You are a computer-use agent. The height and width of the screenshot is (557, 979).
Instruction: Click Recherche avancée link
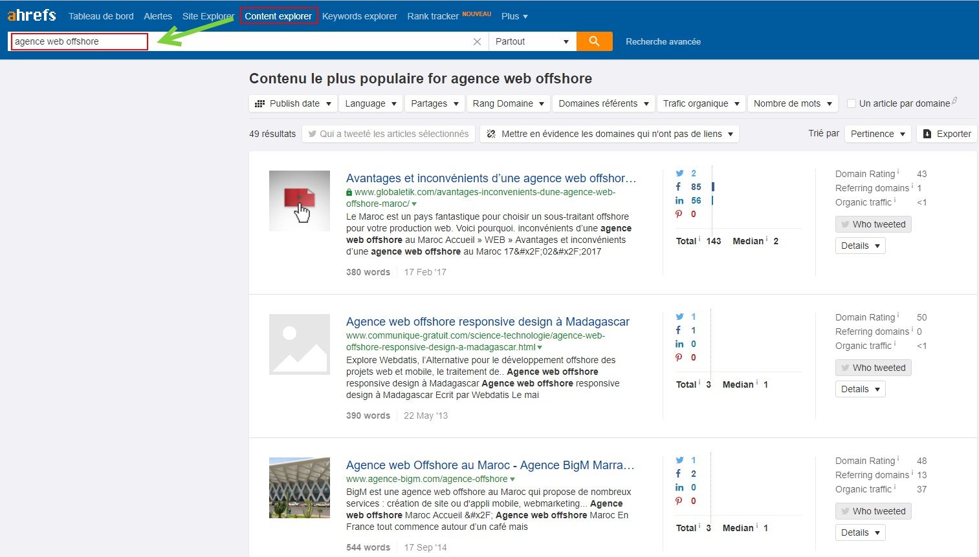(x=663, y=41)
